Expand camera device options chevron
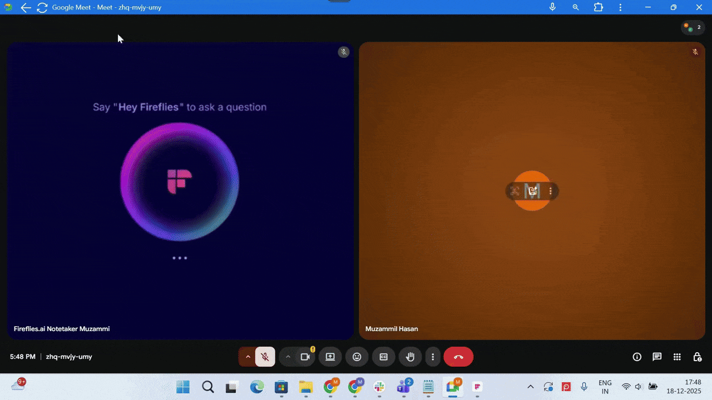 click(288, 357)
